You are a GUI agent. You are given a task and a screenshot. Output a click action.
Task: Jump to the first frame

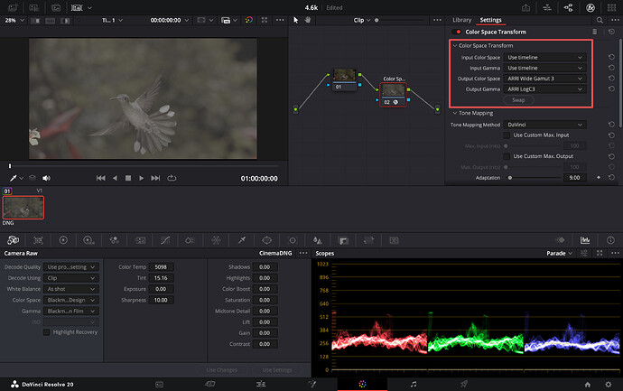pyautogui.click(x=100, y=178)
